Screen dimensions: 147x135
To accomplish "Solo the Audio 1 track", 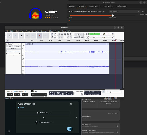I will coord(17,46).
